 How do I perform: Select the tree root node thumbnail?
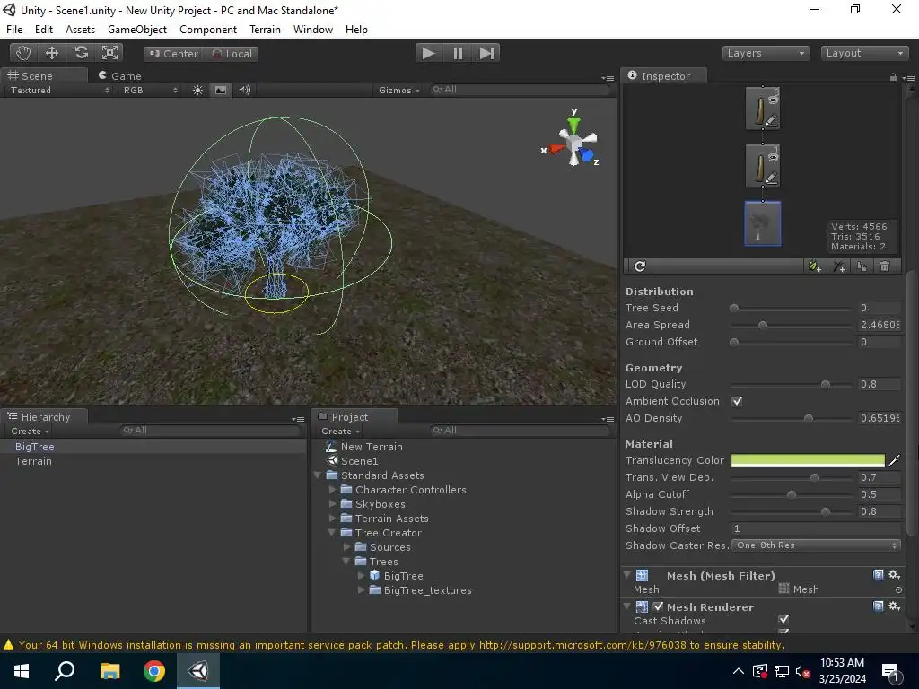763,223
